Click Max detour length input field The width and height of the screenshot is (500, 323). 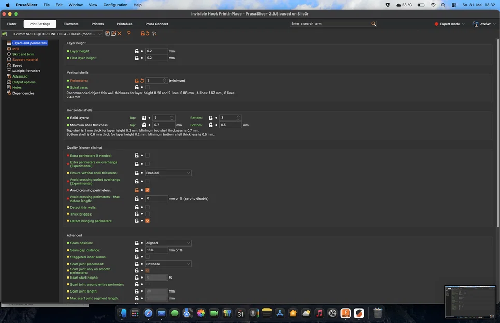(156, 198)
